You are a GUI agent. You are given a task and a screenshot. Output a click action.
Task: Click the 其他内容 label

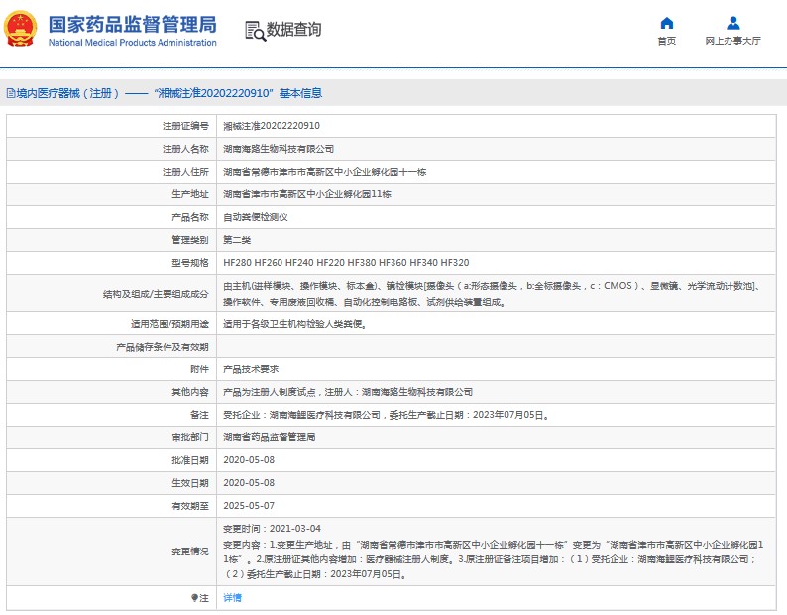(x=190, y=392)
